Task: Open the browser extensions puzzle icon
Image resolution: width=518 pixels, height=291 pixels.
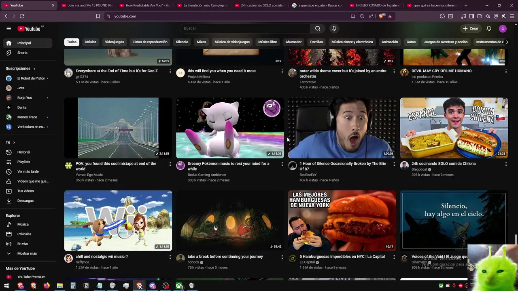Action: point(442,16)
